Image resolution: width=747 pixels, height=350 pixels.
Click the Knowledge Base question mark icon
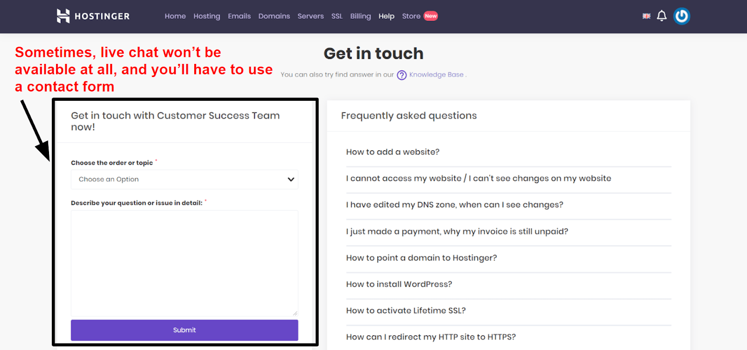pos(402,75)
